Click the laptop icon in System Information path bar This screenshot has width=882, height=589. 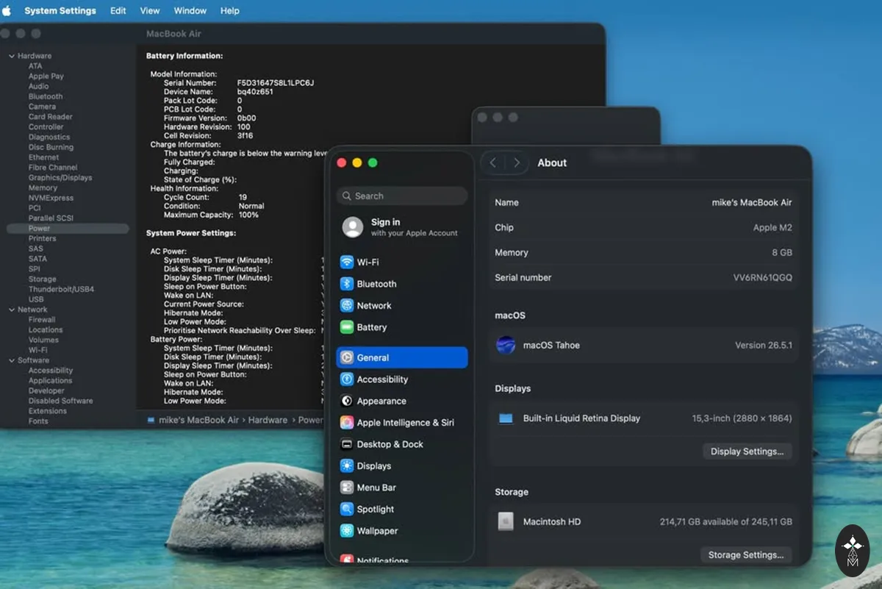pos(151,420)
